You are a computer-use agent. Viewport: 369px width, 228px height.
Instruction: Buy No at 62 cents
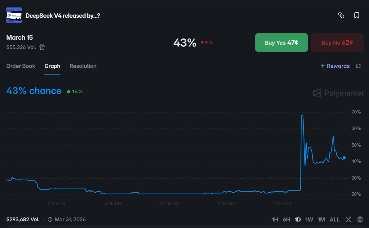tap(337, 42)
